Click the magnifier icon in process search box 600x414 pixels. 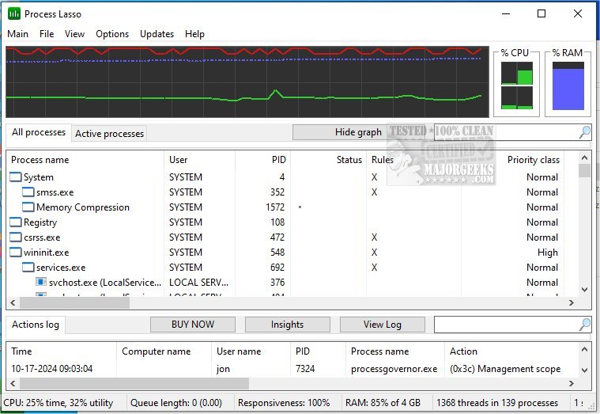click(584, 132)
